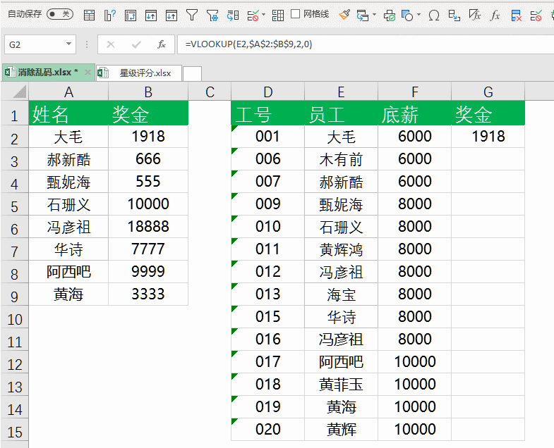Image resolution: width=554 pixels, height=448 pixels.
Task: Close the 消除乱码.xlsx tab
Action: coord(88,73)
